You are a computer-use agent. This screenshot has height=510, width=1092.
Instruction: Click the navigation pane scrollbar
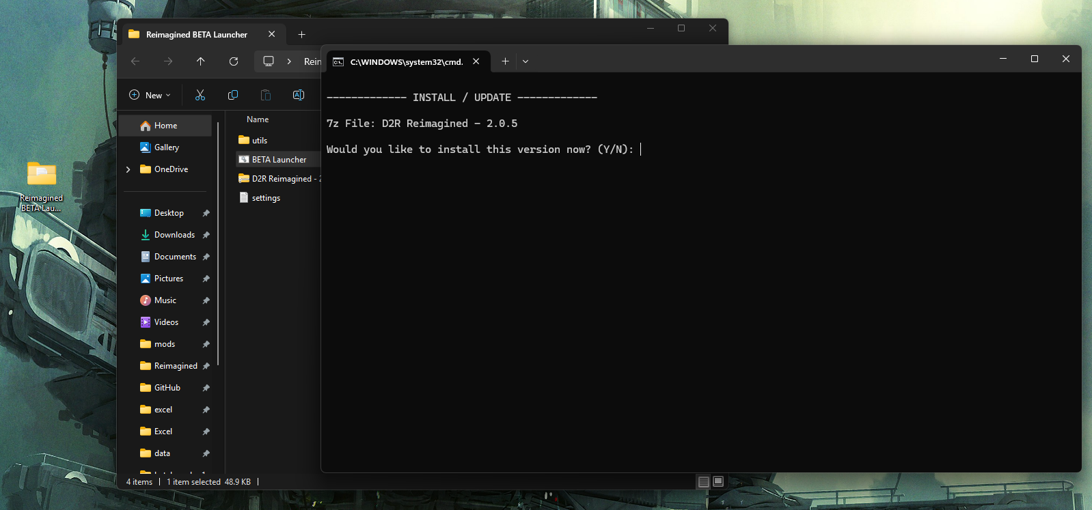[x=218, y=244]
